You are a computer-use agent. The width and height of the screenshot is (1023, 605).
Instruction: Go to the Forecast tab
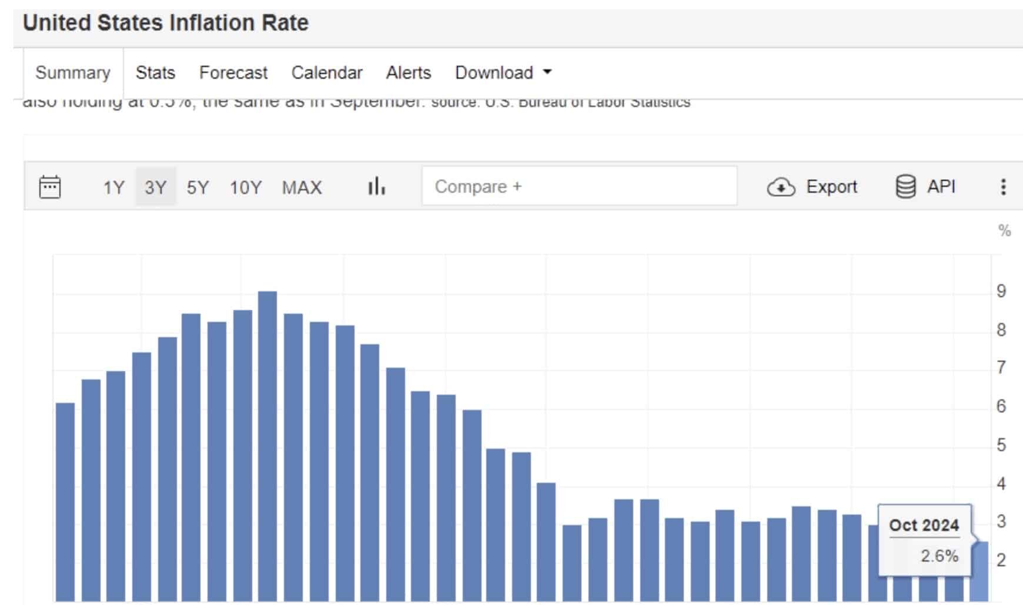[x=233, y=73]
